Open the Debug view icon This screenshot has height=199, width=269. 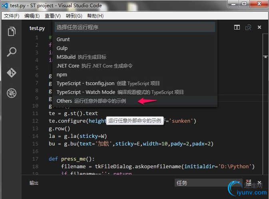(x=12, y=93)
